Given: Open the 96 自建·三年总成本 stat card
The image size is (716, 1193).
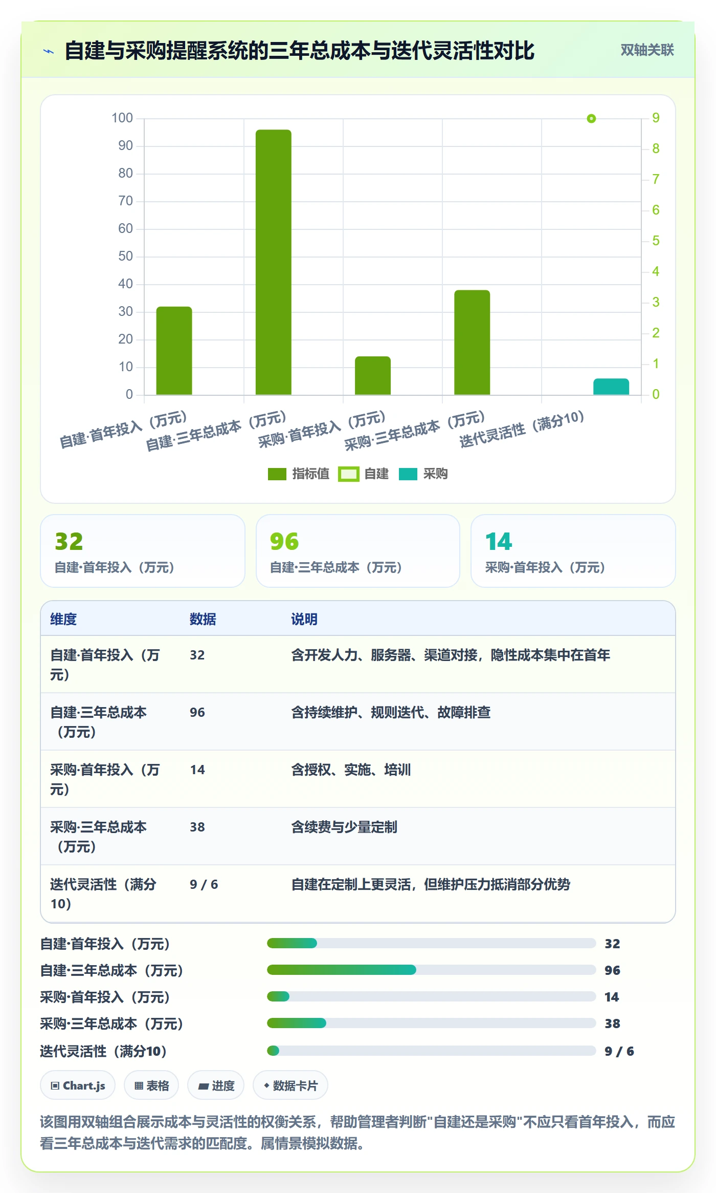Looking at the screenshot, I should tap(358, 551).
